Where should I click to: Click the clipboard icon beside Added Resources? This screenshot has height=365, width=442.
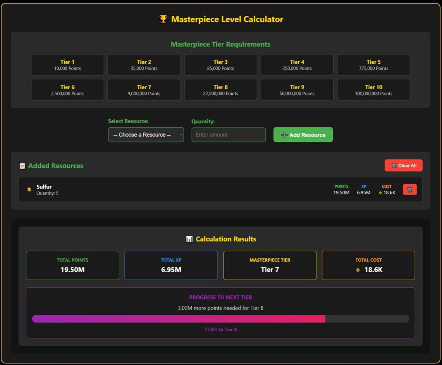coord(22,166)
